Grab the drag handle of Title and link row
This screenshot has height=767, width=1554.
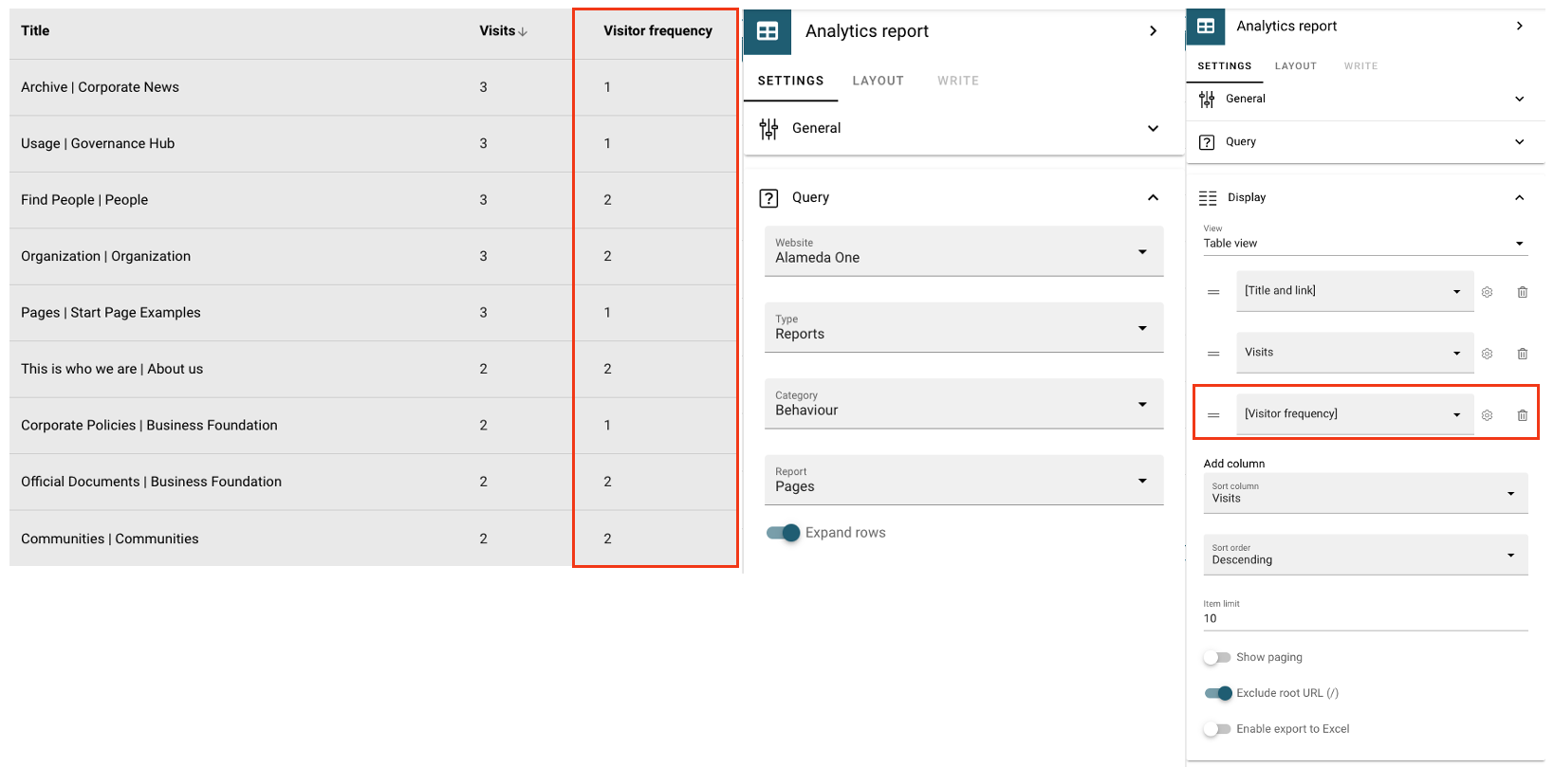click(x=1213, y=292)
